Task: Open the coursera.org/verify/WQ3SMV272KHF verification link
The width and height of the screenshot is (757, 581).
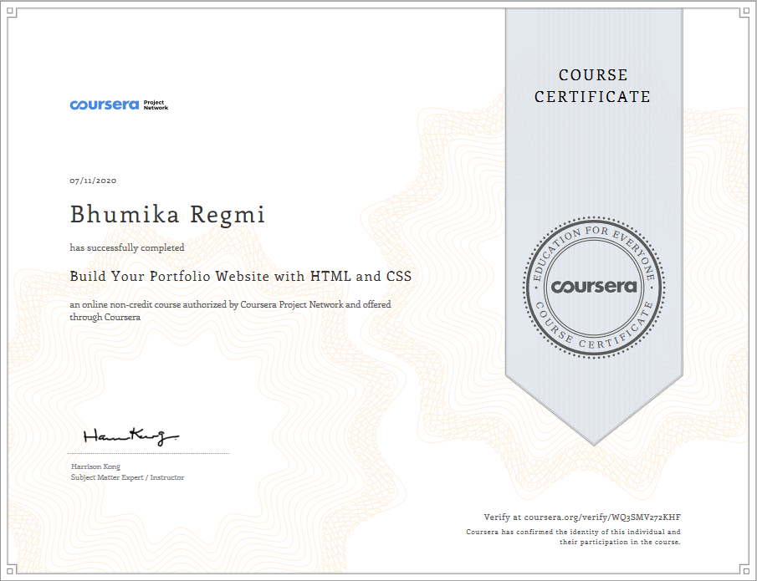Action: click(602, 517)
